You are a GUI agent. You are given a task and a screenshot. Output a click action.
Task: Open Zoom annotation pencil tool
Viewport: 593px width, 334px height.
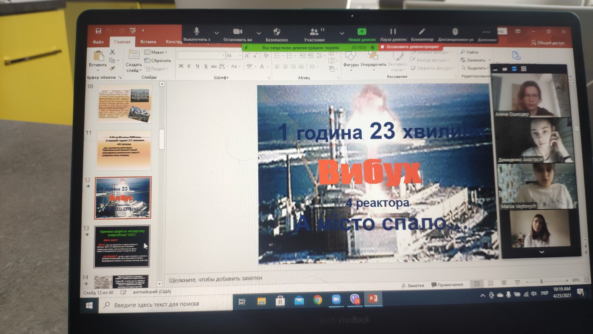422,32
